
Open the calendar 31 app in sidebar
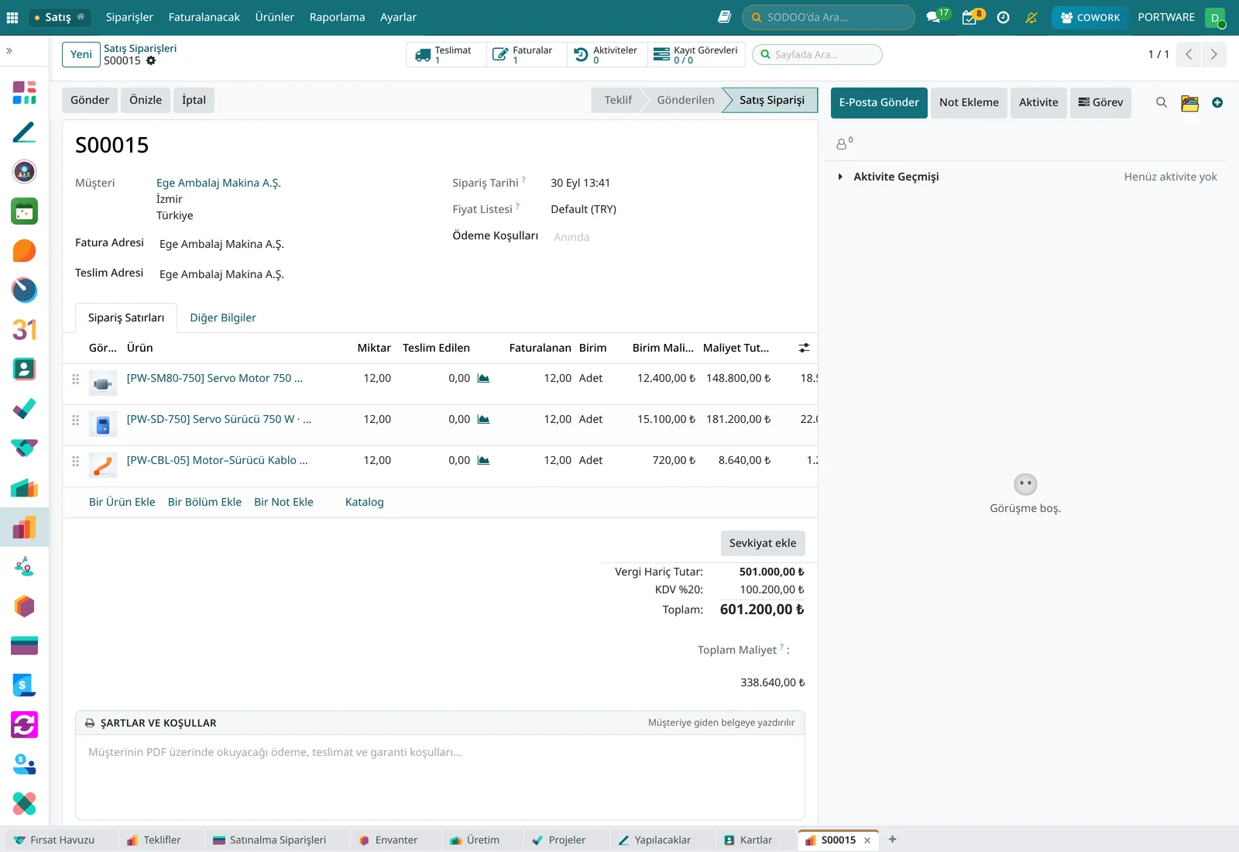click(24, 330)
